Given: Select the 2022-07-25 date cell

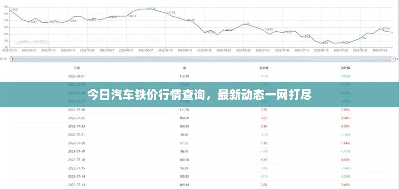Looking at the screenshot, I should [x=76, y=118].
